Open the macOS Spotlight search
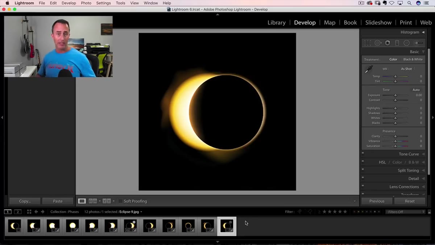The width and height of the screenshot is (435, 245). click(x=409, y=3)
